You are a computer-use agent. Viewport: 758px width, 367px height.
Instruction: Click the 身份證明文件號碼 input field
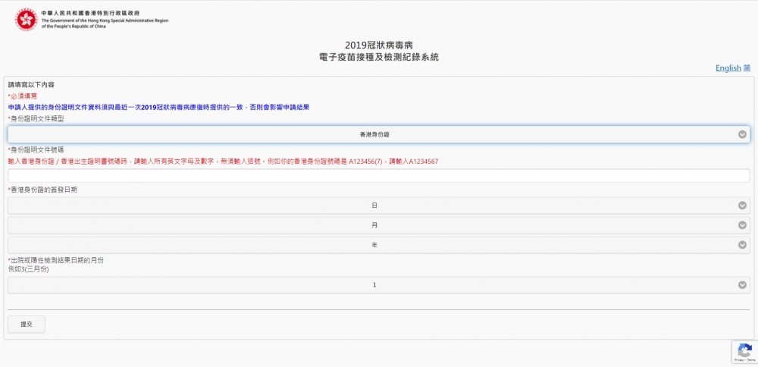click(x=378, y=175)
